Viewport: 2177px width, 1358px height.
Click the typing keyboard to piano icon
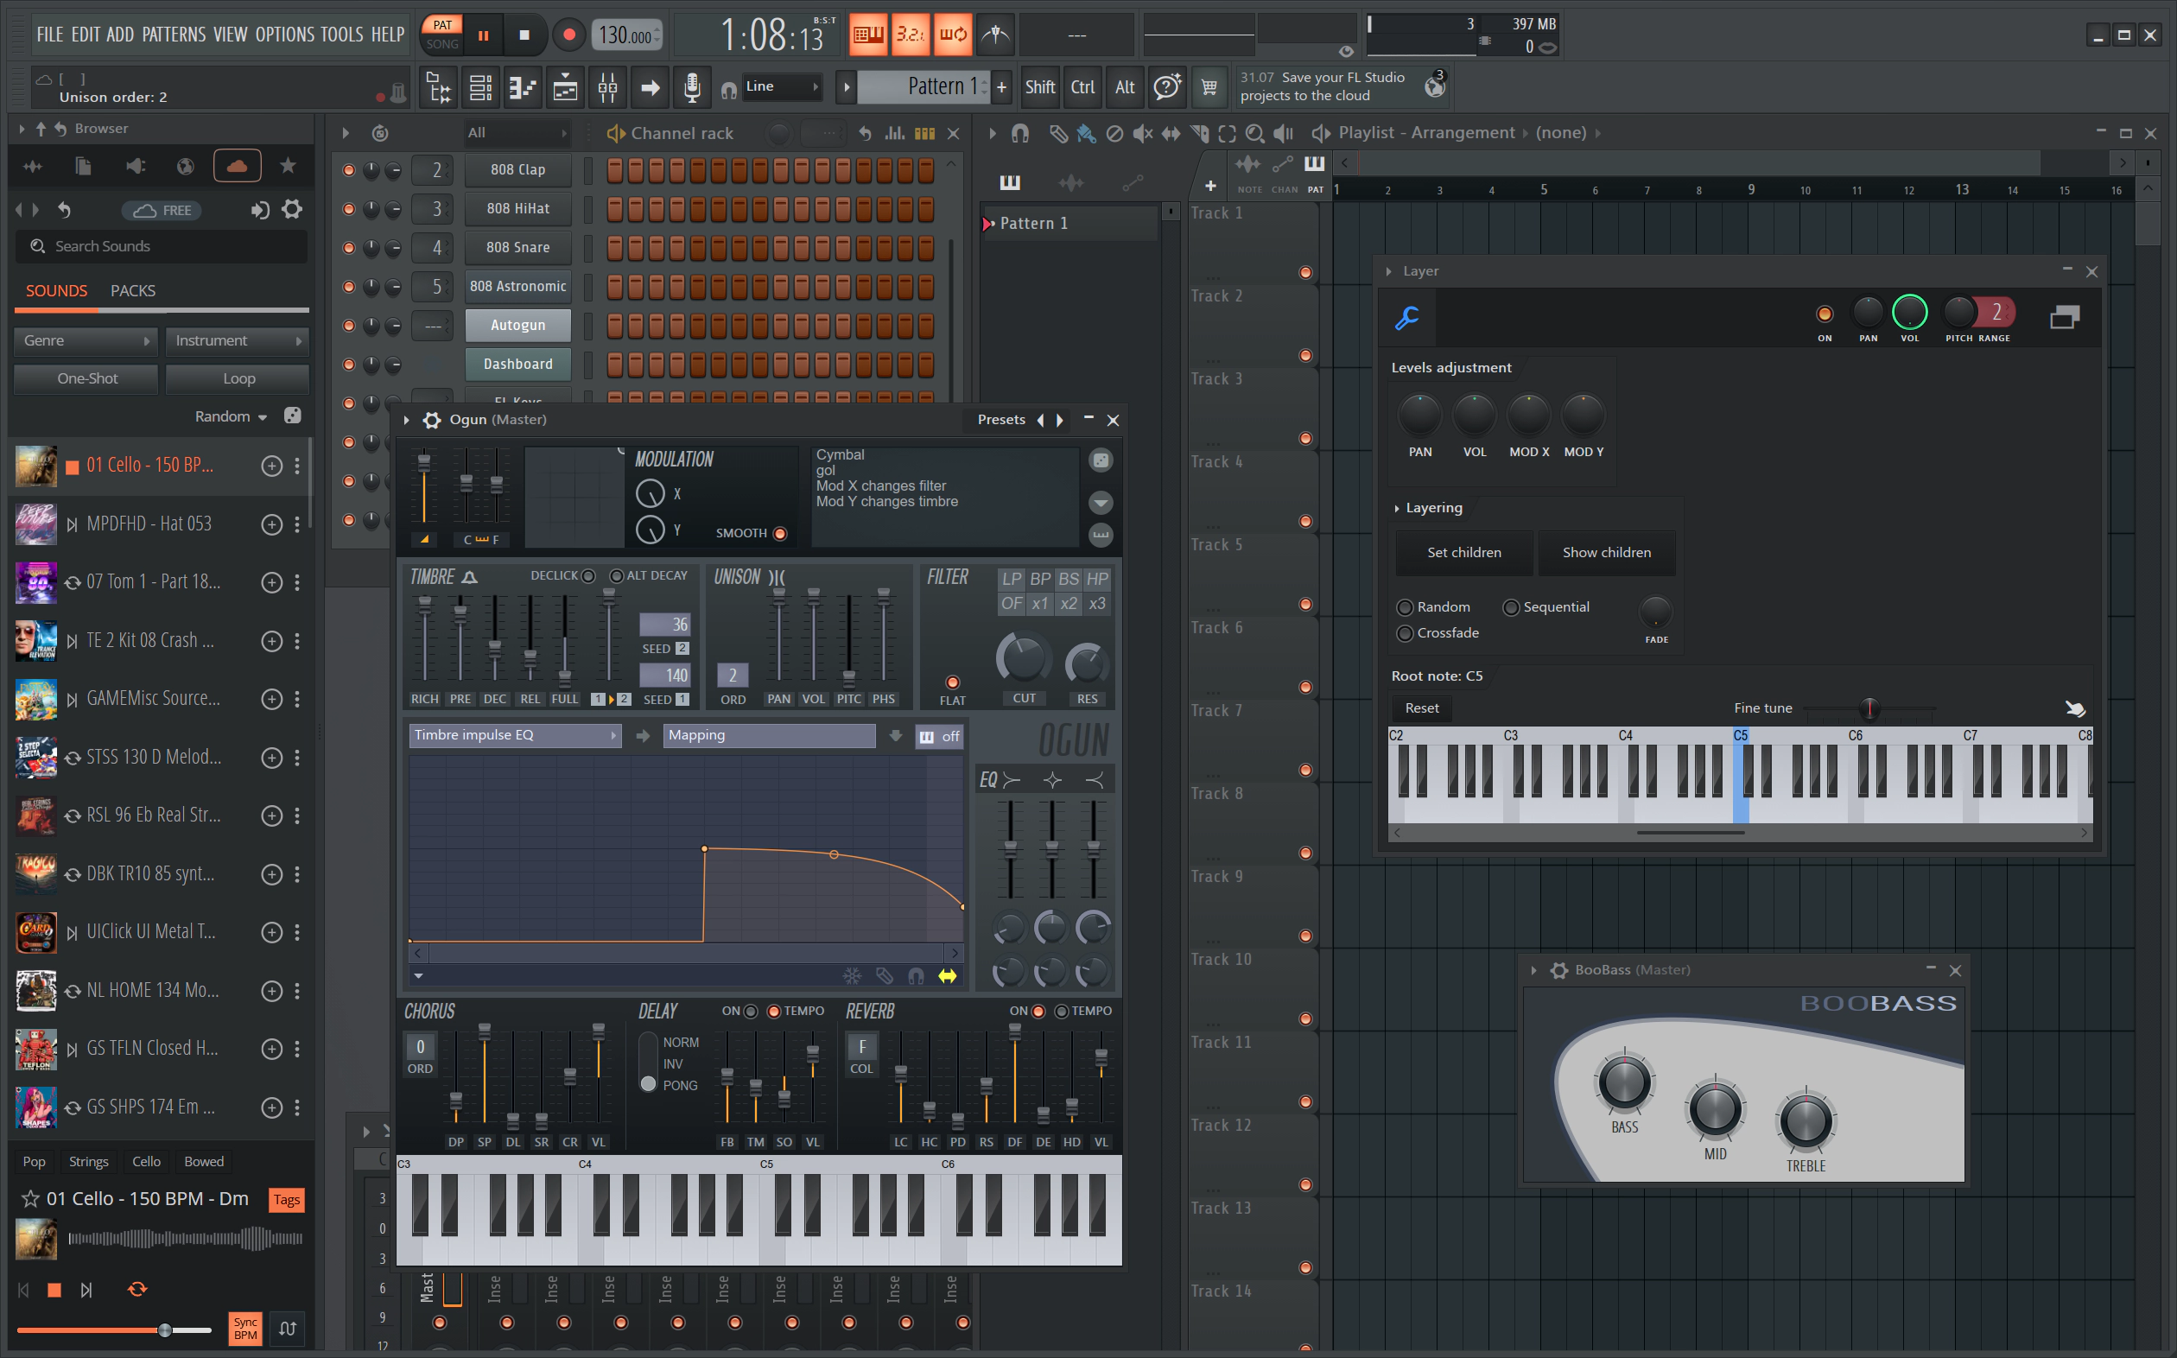[x=867, y=35]
